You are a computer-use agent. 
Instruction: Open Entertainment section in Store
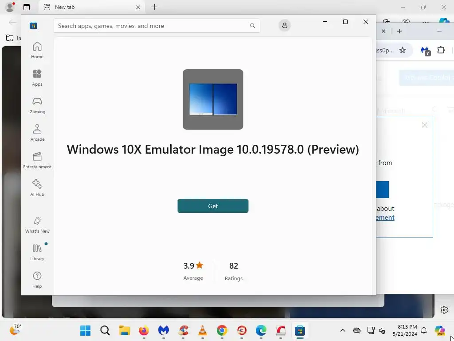click(37, 160)
